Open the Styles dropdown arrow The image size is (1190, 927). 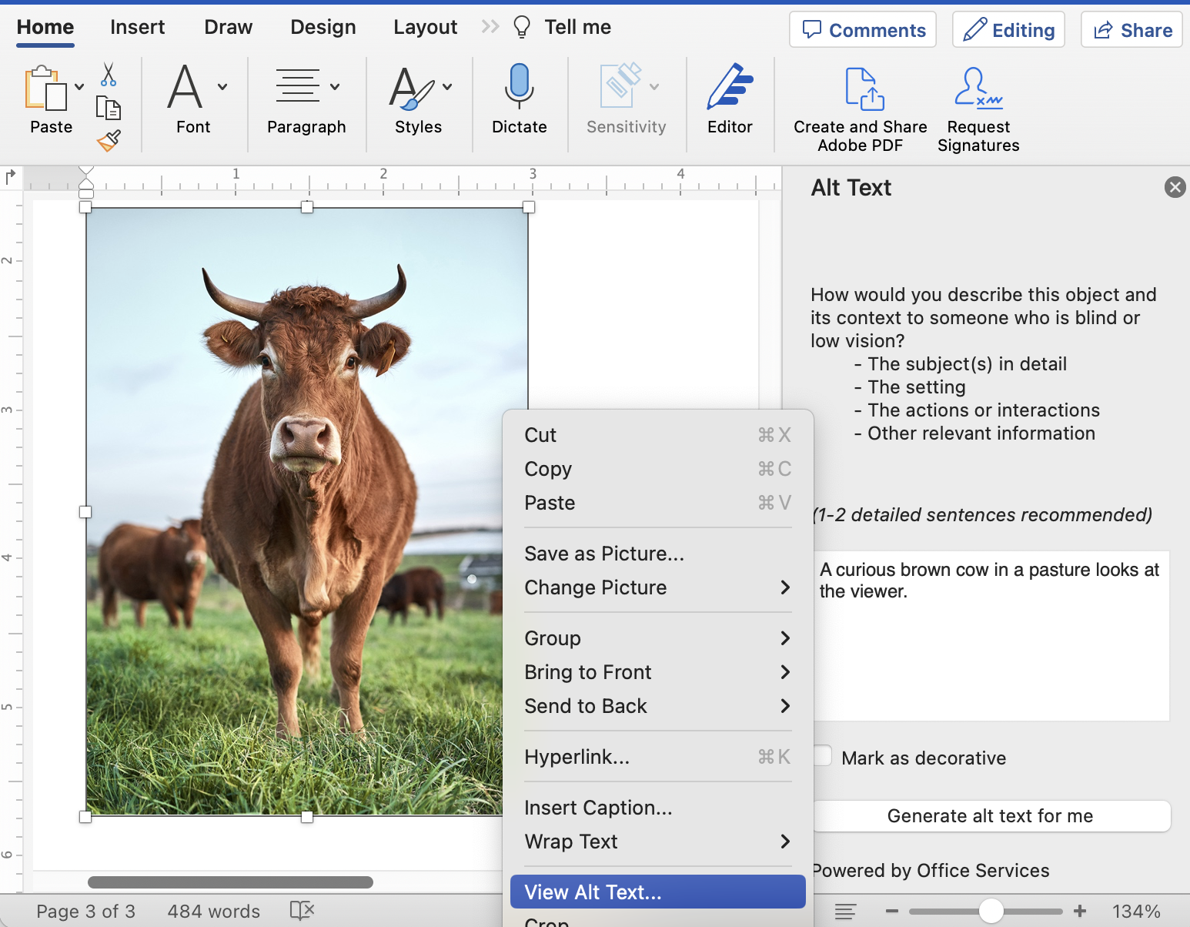tap(447, 87)
